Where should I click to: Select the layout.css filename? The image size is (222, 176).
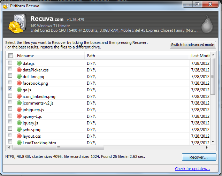pyautogui.click(x=32, y=136)
